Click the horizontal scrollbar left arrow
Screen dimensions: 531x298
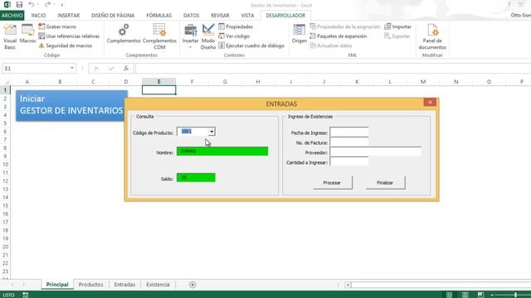(x=348, y=285)
